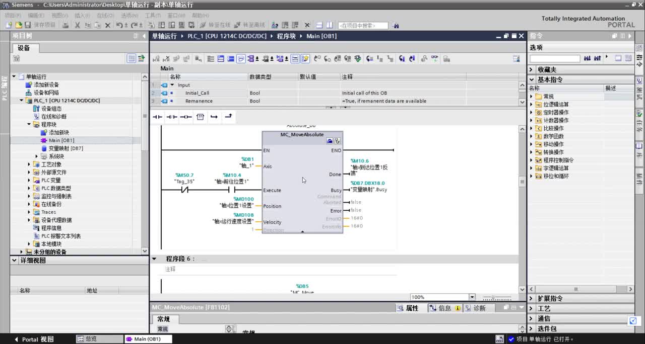
Task: Expand the 系统块 folder
Action: 36,156
